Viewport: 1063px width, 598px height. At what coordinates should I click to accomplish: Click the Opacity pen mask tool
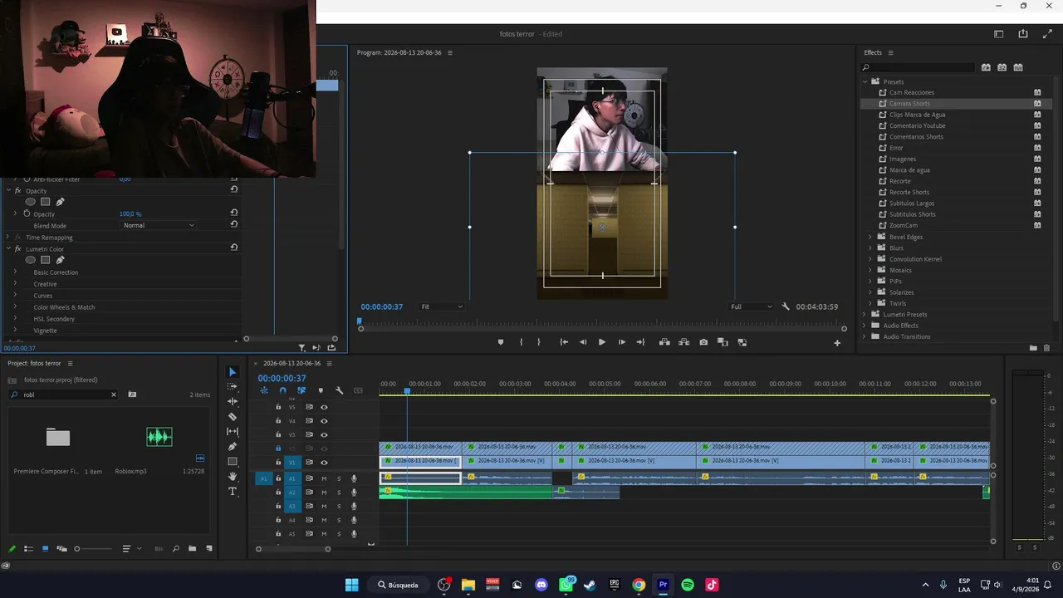(60, 202)
